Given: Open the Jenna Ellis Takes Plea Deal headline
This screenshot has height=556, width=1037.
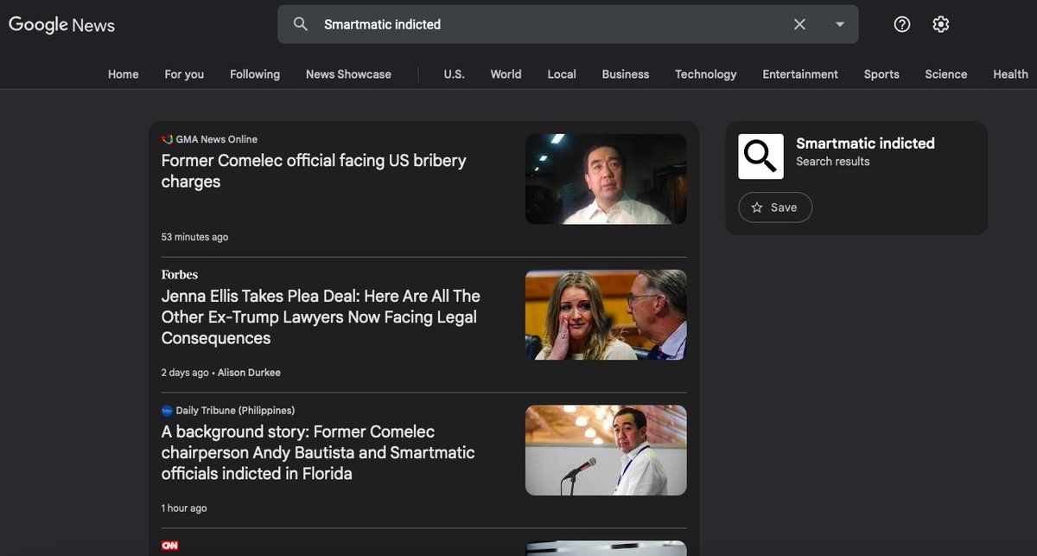Looking at the screenshot, I should 321,317.
